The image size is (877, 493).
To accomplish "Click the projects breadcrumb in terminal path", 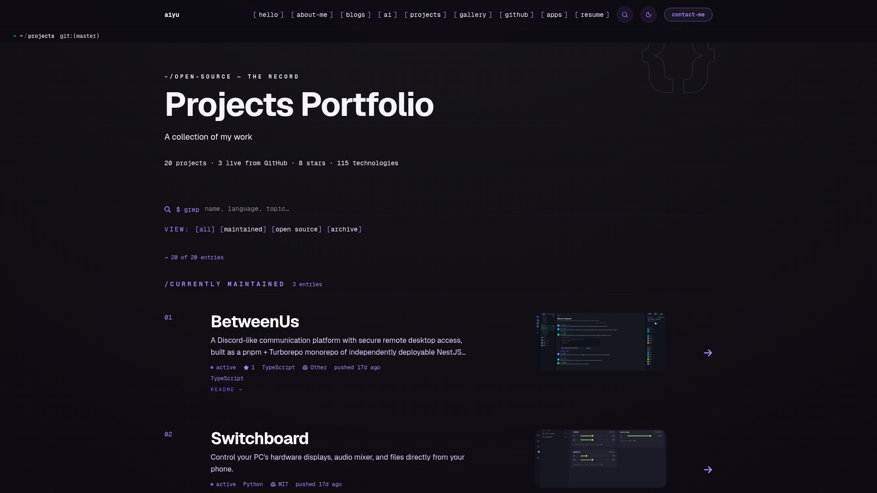I will click(x=41, y=36).
